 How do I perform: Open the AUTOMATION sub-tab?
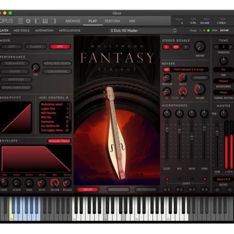pyautogui.click(x=44, y=30)
